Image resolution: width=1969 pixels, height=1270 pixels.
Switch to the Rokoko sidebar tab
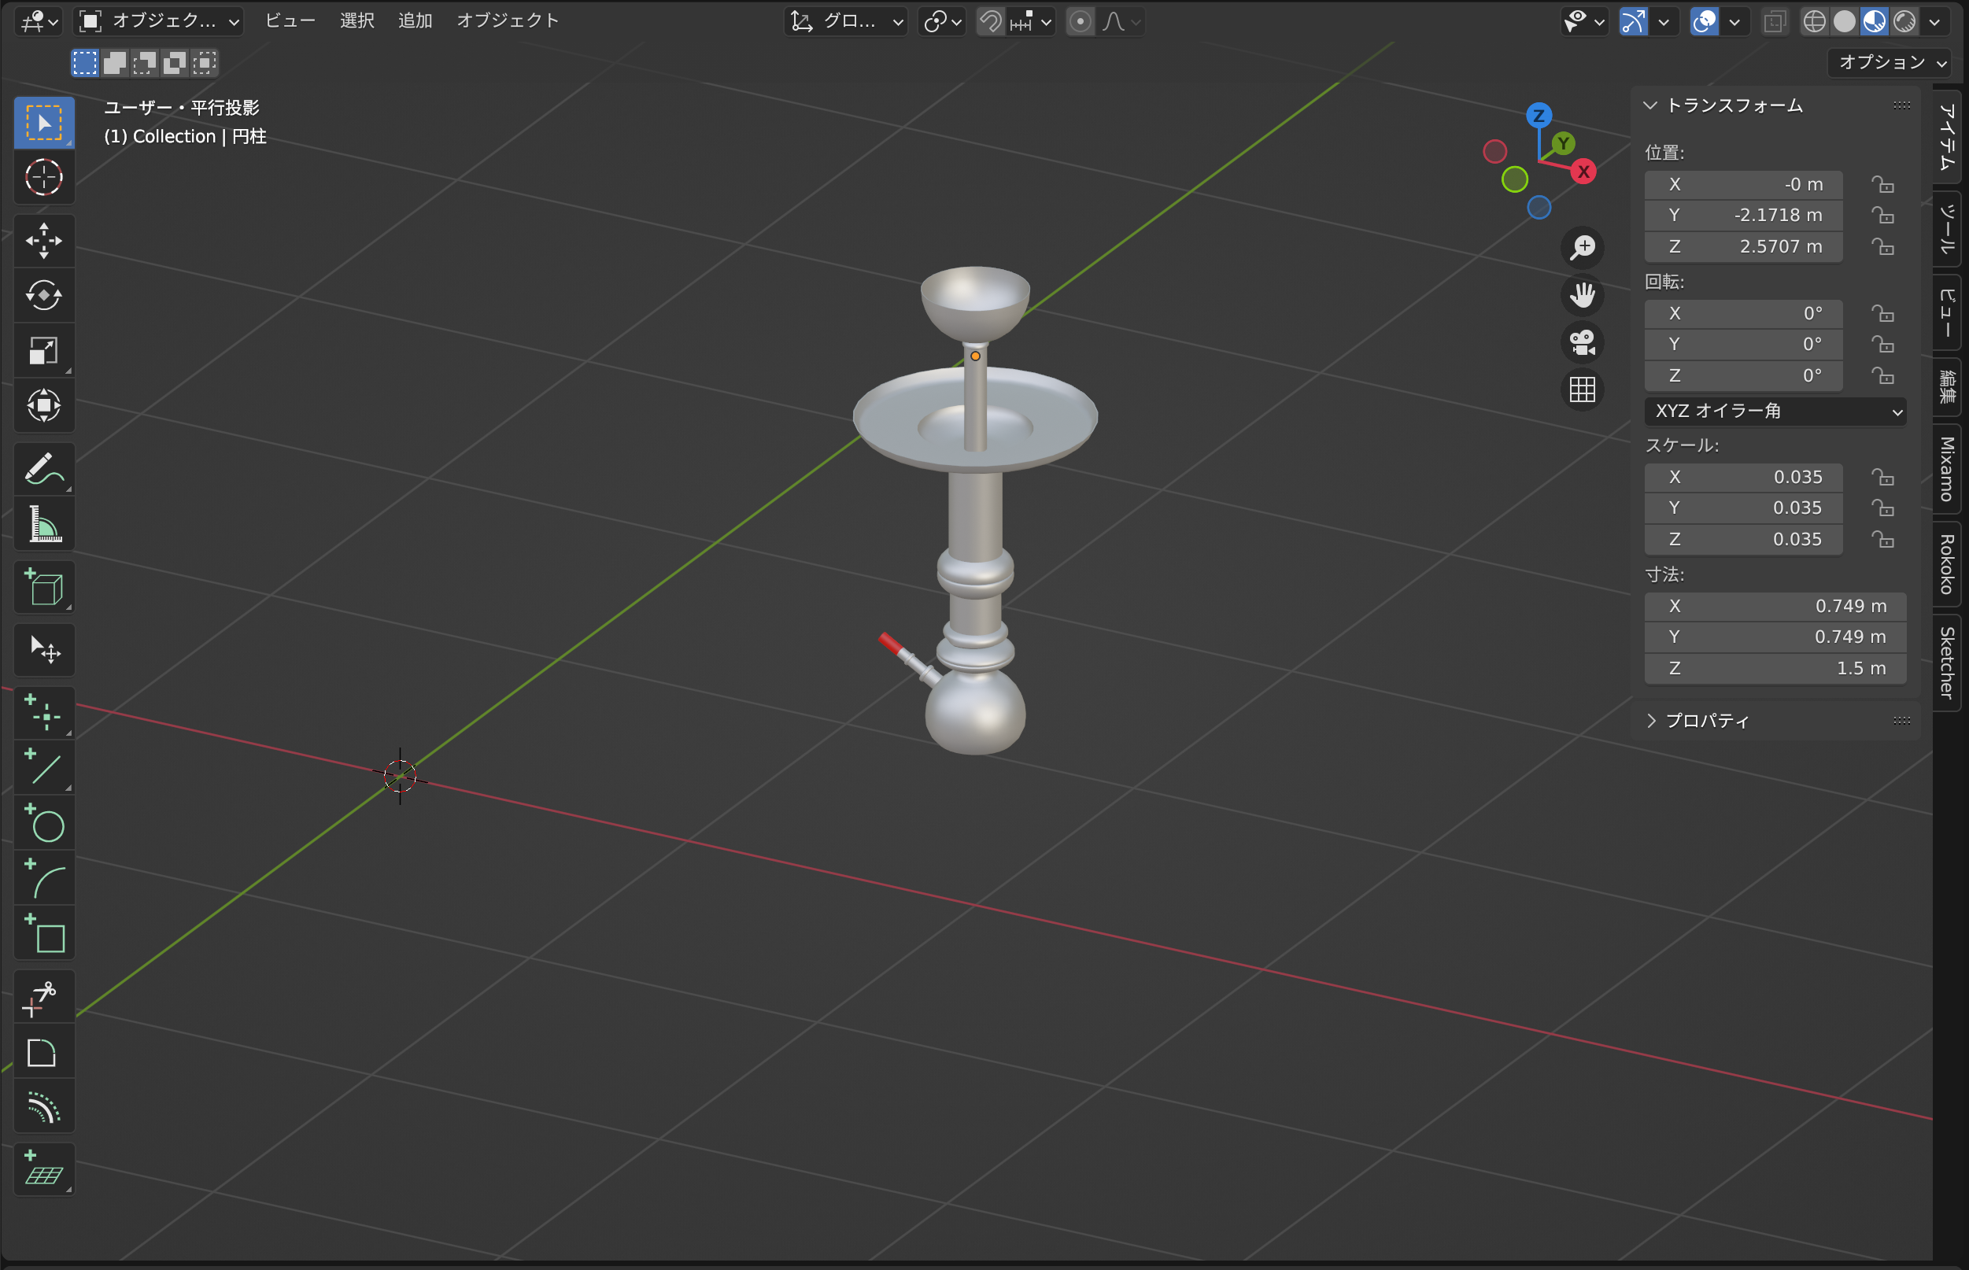1947,564
